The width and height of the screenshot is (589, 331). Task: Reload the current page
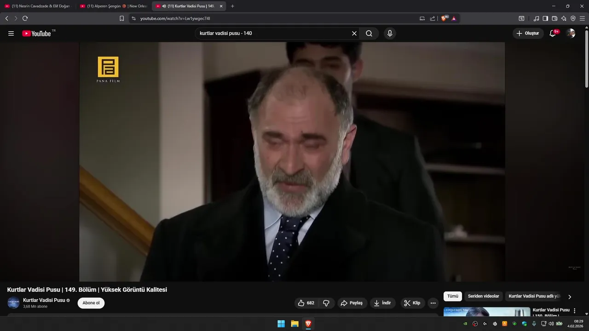25,18
